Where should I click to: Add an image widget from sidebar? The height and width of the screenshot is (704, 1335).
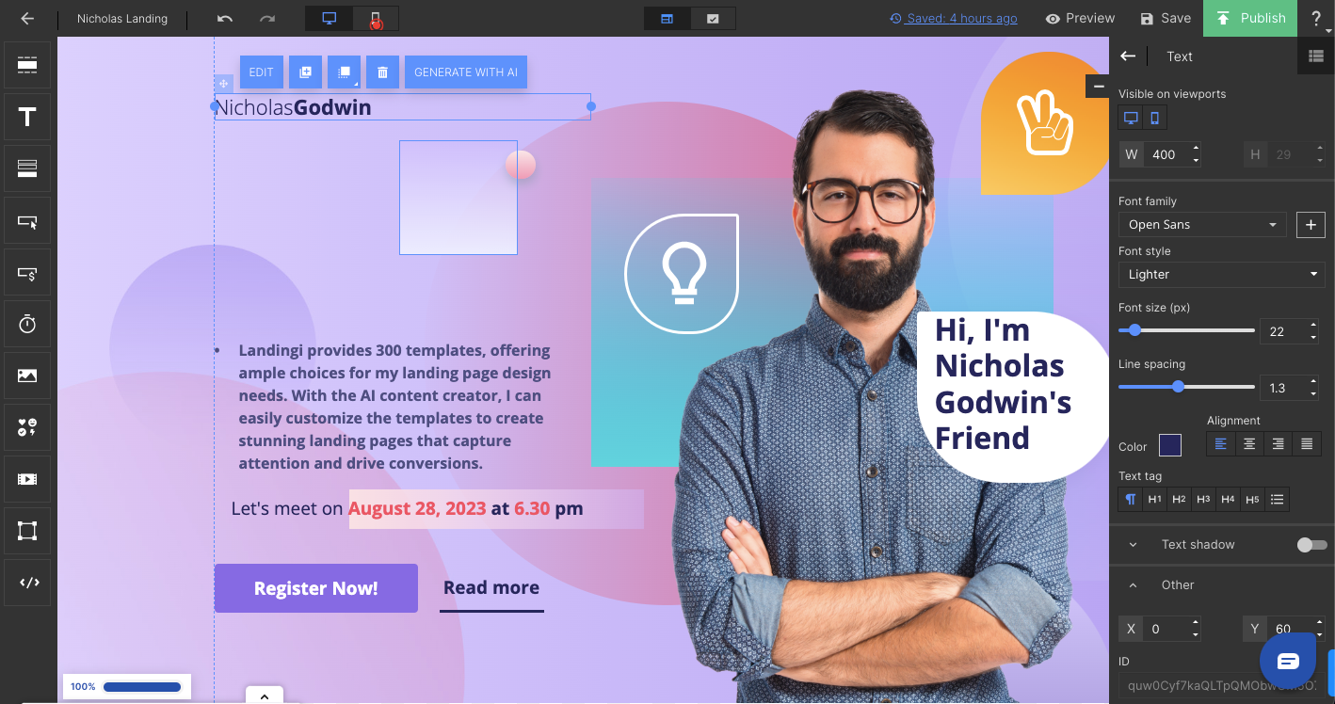coord(27,376)
